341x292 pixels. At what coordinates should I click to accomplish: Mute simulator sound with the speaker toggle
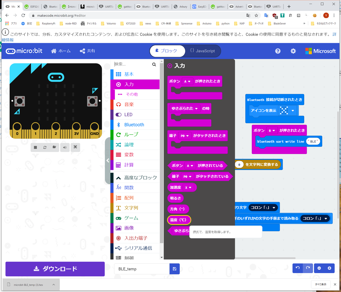coord(65,147)
